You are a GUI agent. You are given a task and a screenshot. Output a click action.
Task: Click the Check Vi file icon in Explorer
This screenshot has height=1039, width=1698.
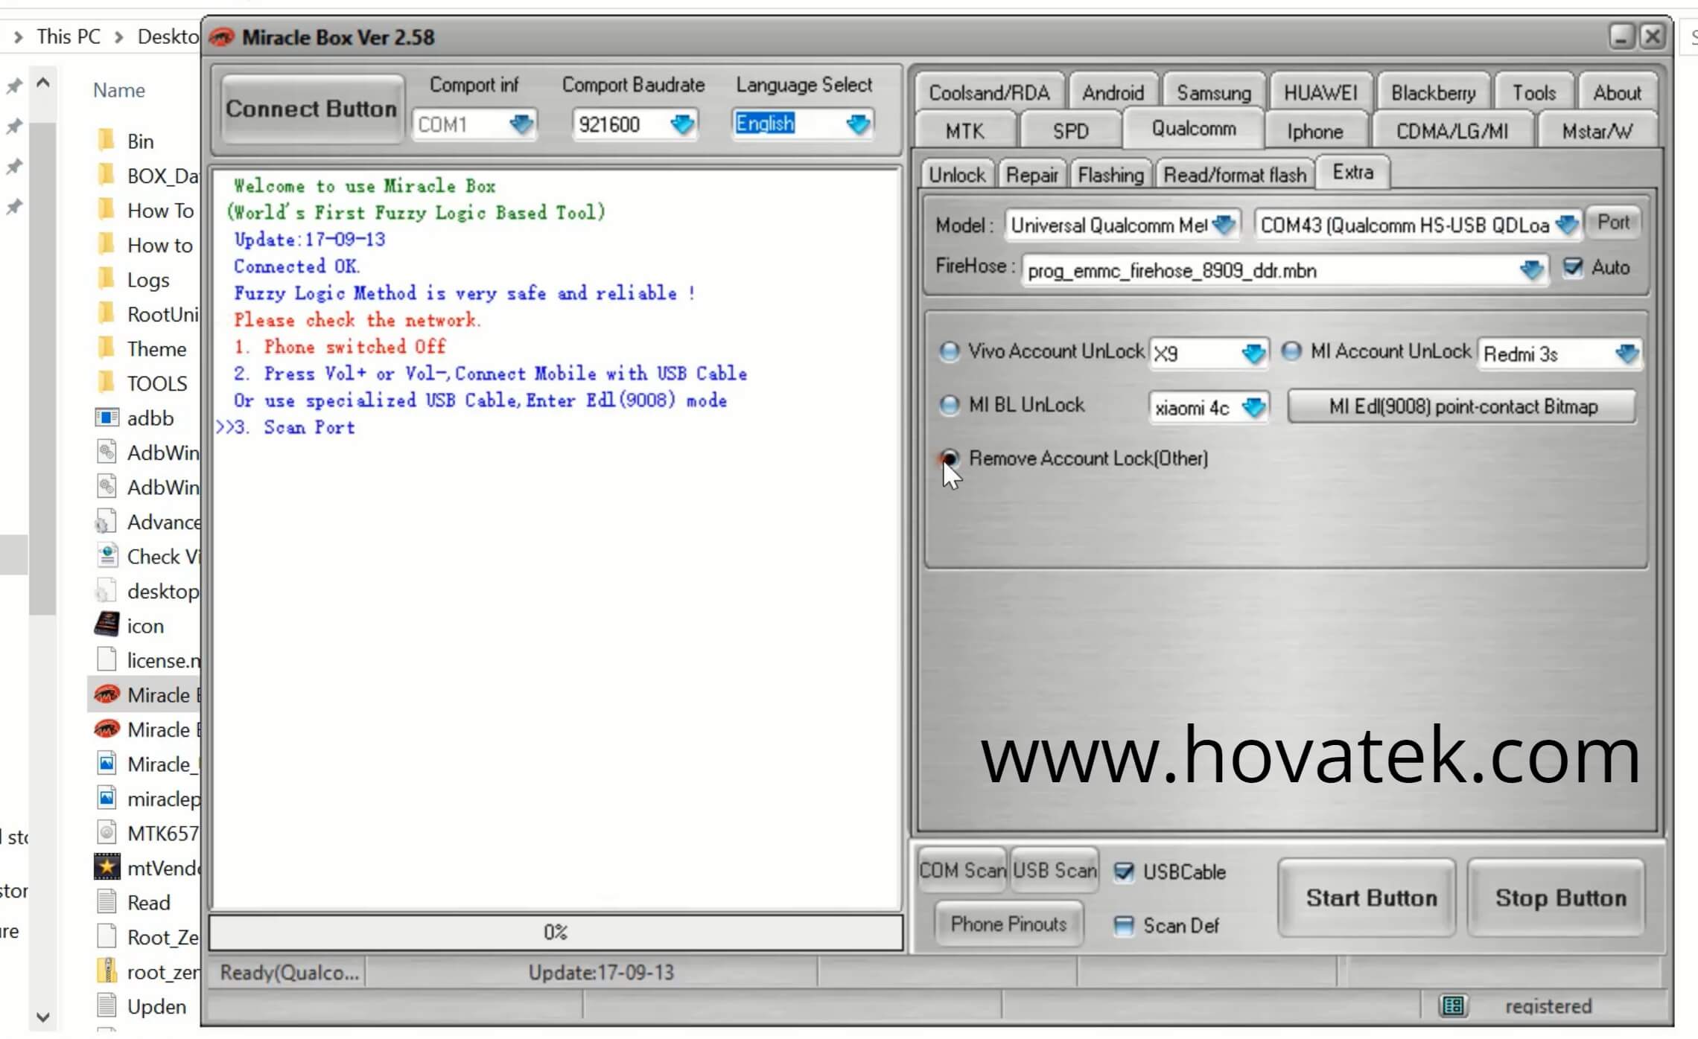pos(107,556)
